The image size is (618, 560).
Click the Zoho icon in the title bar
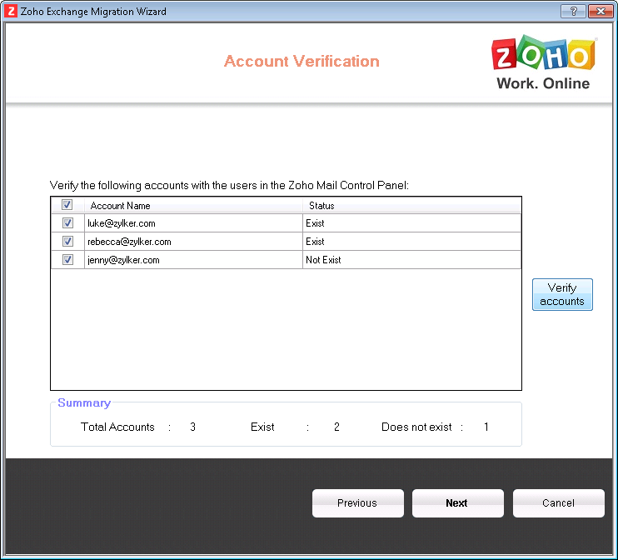(x=12, y=12)
